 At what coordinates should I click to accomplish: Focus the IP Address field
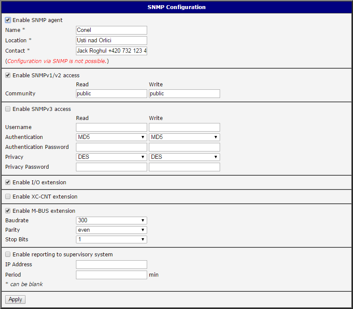coord(111,265)
